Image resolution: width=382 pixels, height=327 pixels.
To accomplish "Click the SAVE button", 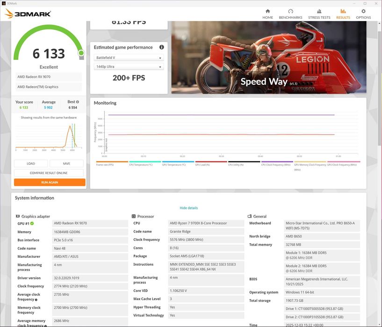I will [x=66, y=164].
